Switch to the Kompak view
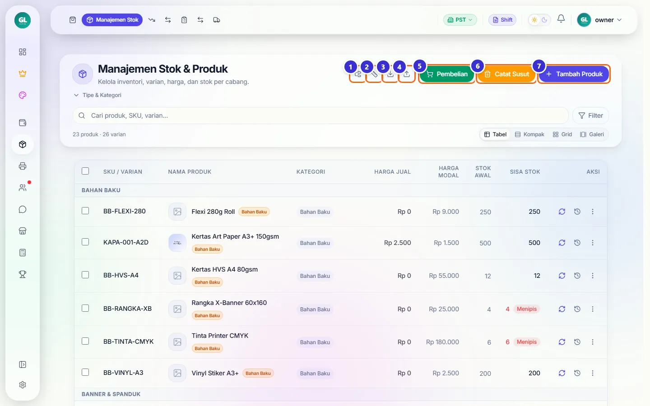This screenshot has width=650, height=406. [529, 134]
